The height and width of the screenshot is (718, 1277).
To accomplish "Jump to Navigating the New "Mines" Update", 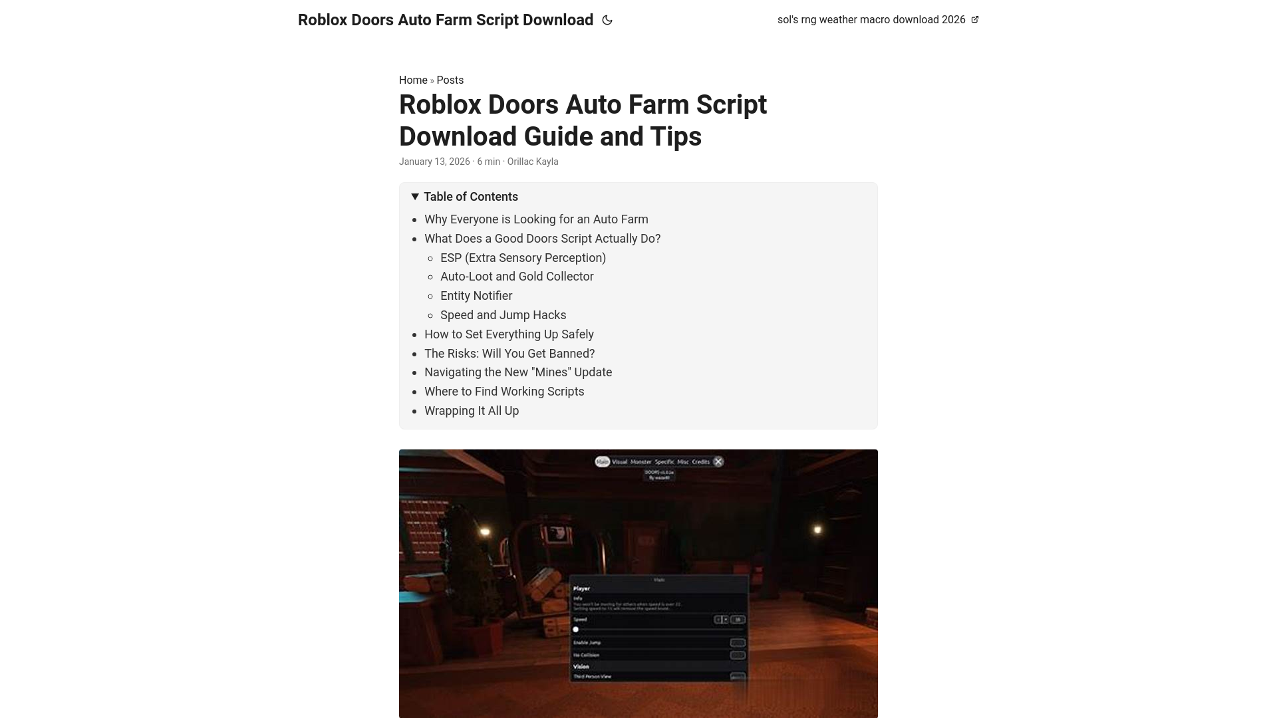I will pyautogui.click(x=518, y=372).
